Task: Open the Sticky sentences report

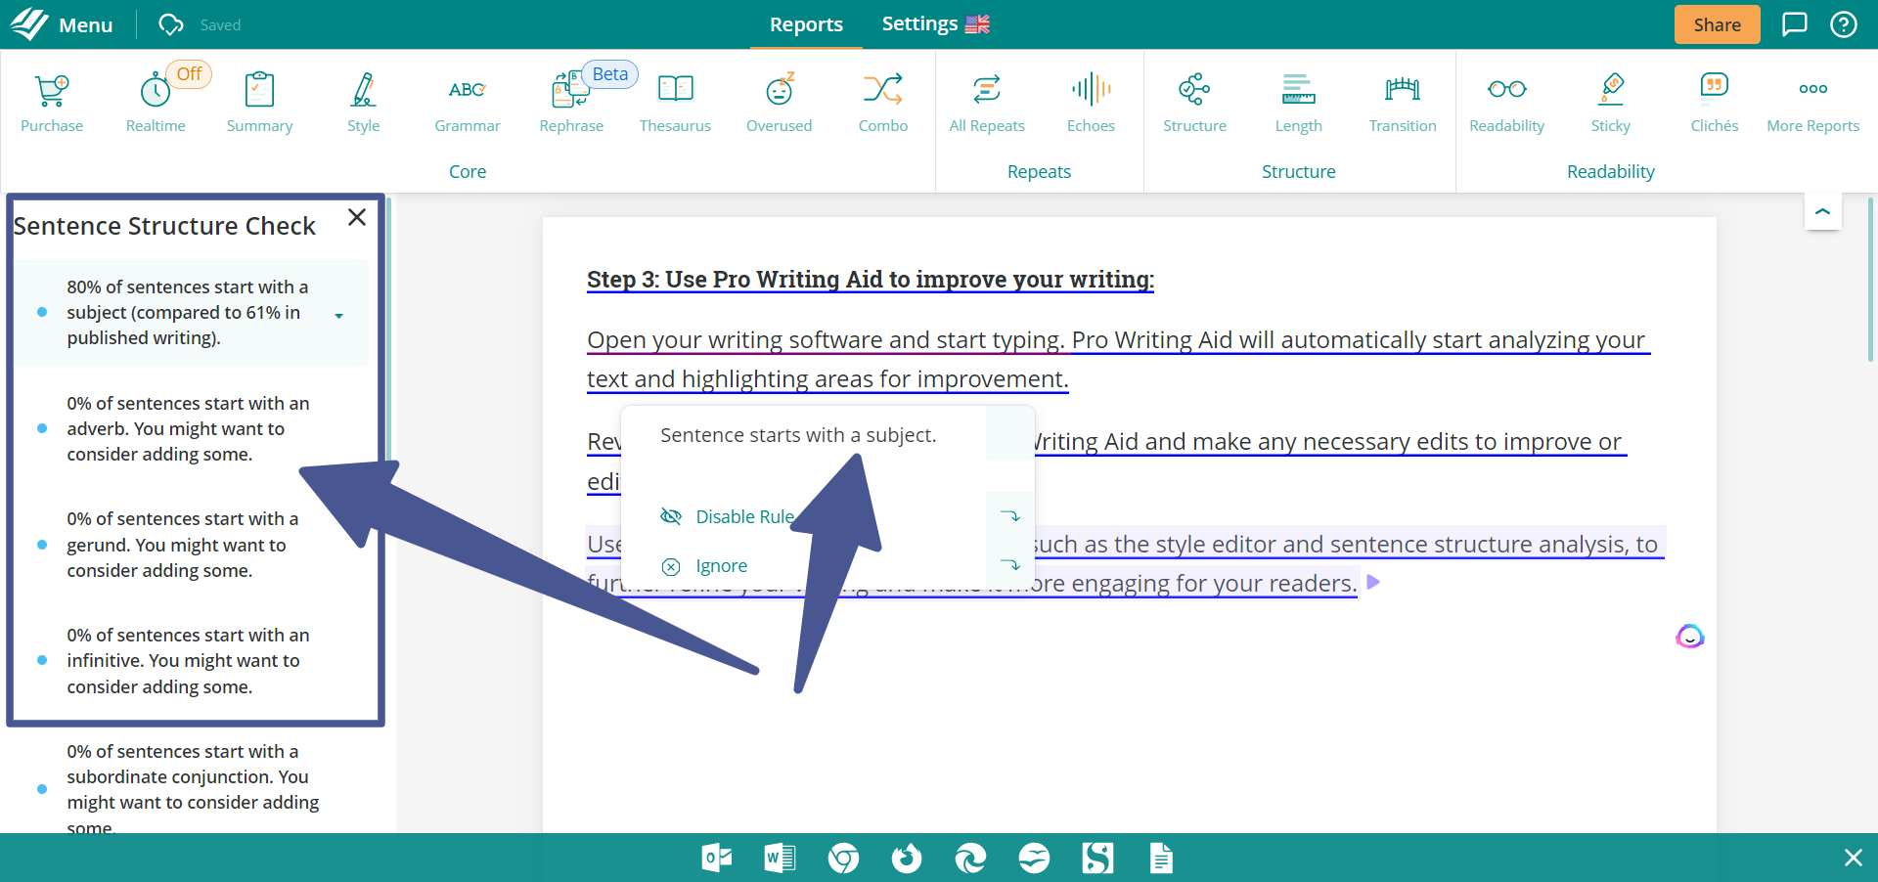Action: 1610,103
